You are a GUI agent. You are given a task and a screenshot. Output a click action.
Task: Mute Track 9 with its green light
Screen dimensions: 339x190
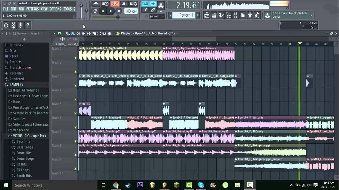pos(75,169)
